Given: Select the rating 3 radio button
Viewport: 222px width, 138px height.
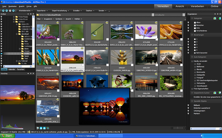Looking at the screenshot, I should click(195, 44).
